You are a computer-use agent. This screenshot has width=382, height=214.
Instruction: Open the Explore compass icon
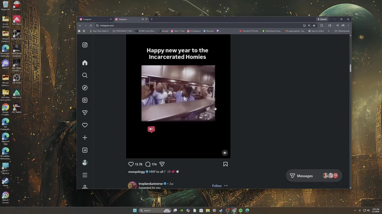click(x=85, y=88)
